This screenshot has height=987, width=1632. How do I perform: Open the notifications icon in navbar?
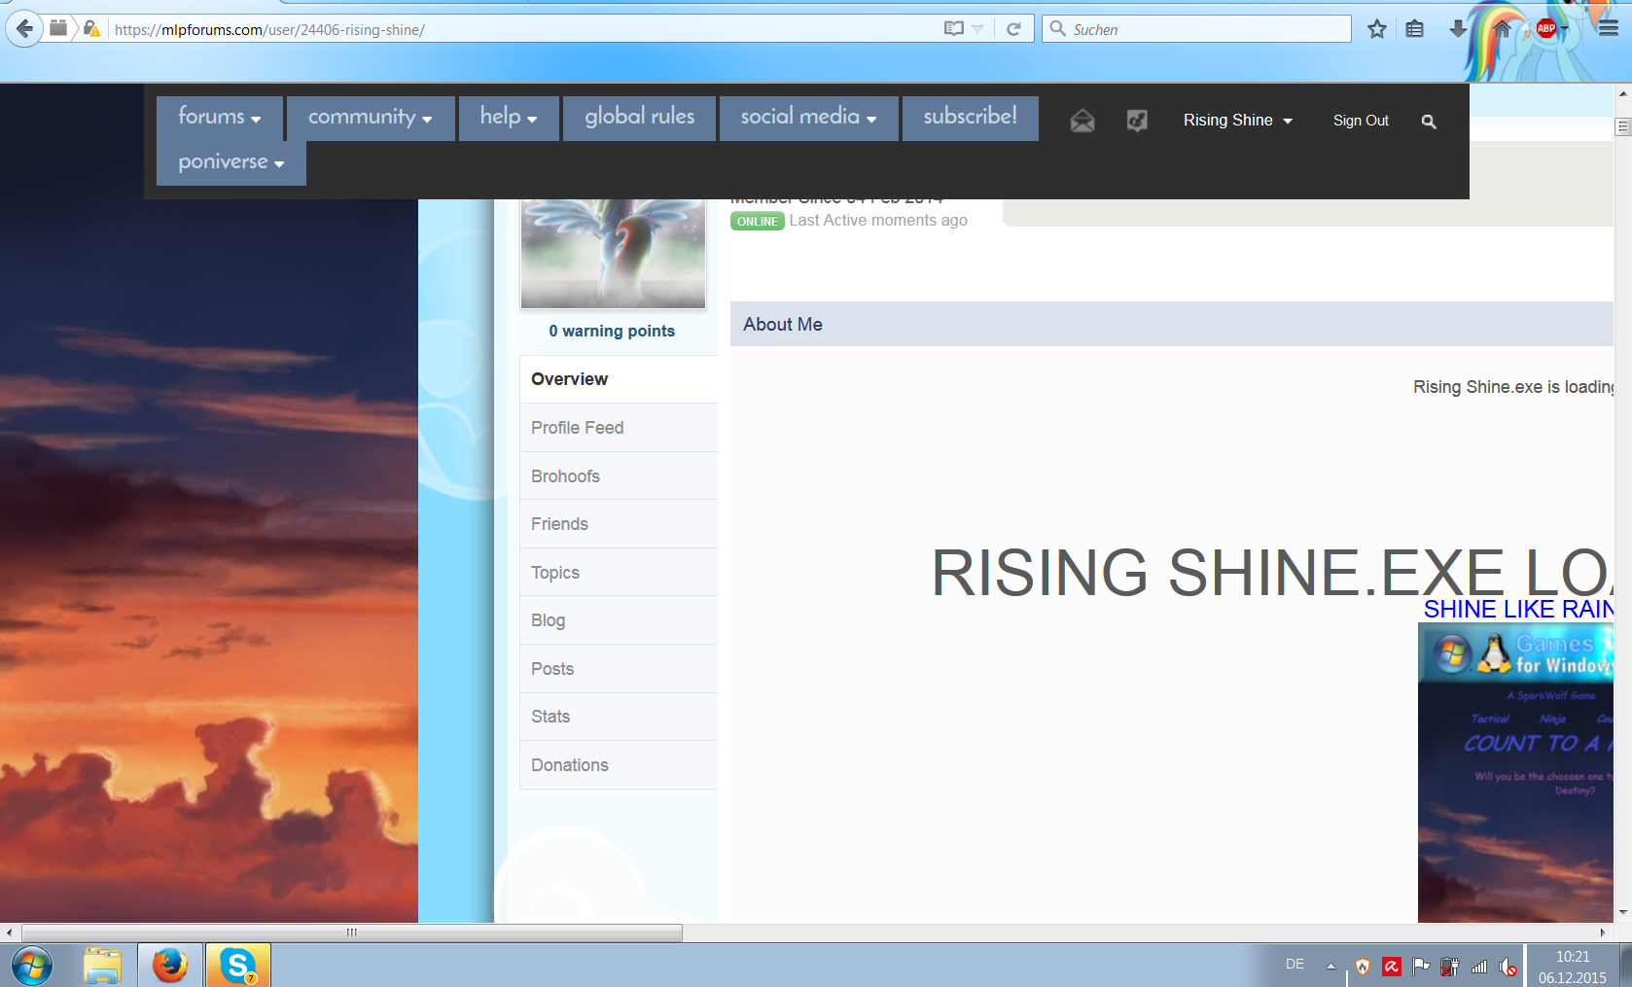coord(1137,121)
